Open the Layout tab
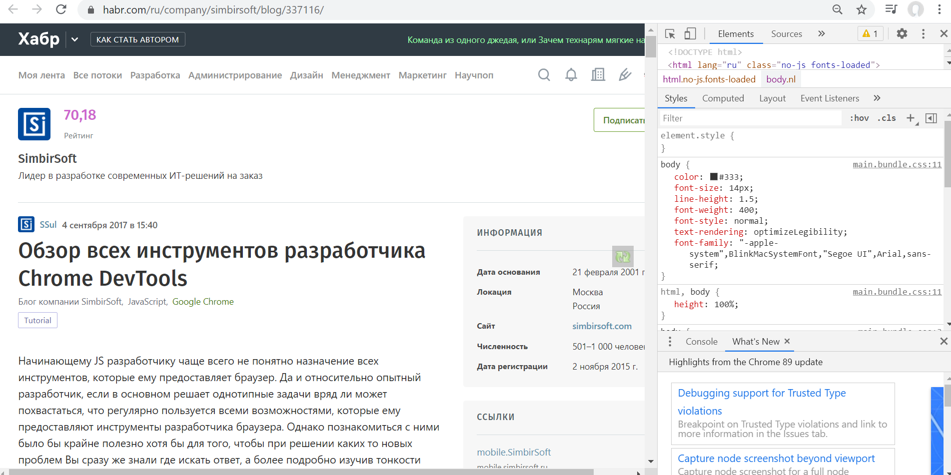 773,98
